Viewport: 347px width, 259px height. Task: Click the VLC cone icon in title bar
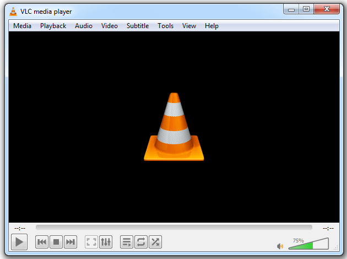click(13, 12)
